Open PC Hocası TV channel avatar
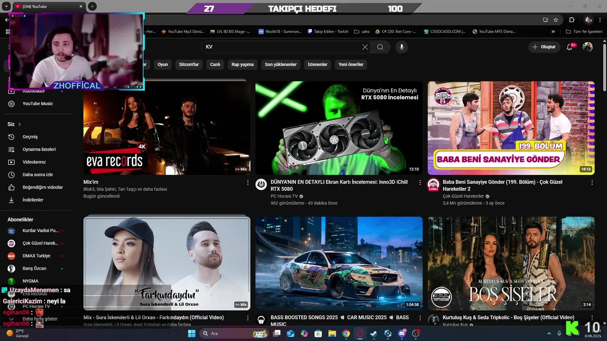 point(261,184)
